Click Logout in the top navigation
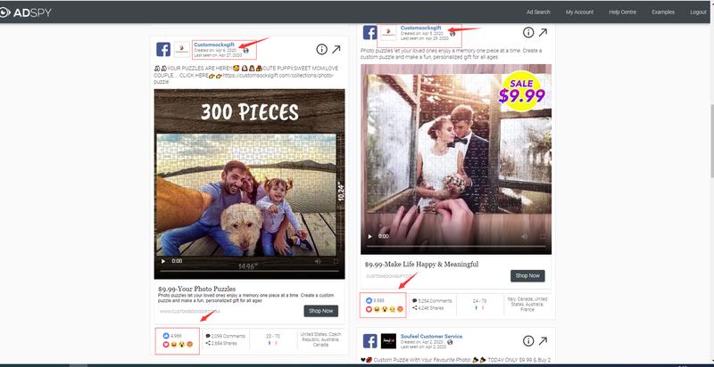This screenshot has width=714, height=367. [698, 12]
